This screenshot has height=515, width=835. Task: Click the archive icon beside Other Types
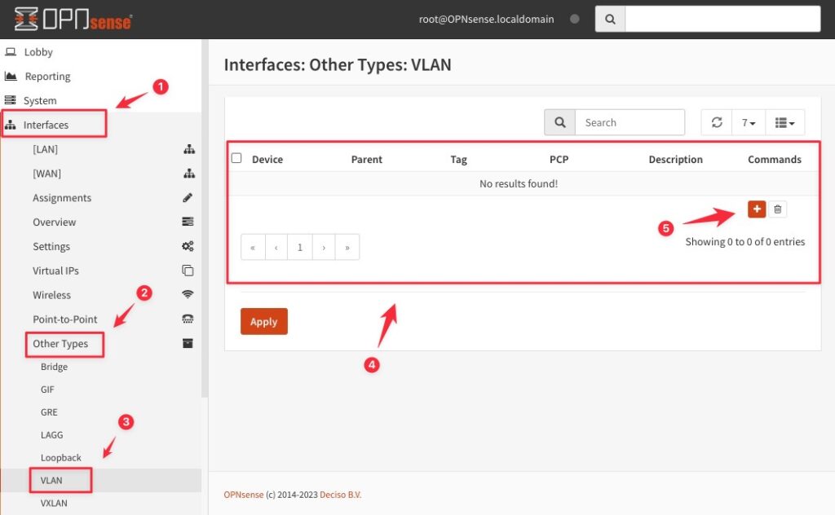[x=188, y=343]
